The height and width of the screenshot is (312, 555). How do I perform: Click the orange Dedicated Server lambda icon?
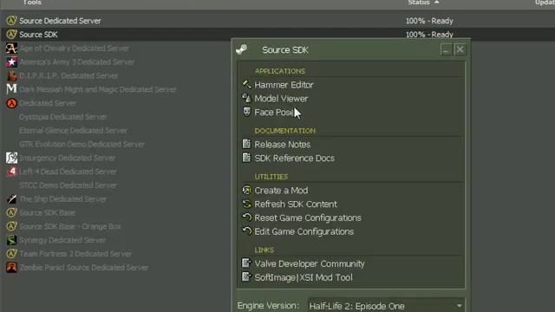click(11, 103)
